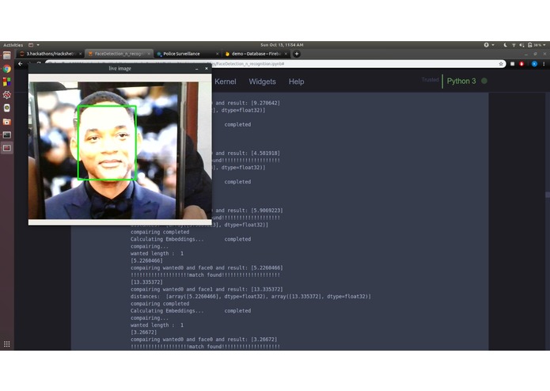Click the battery percentage indicator
Viewport: 550px width, 391px height.
tap(534, 45)
